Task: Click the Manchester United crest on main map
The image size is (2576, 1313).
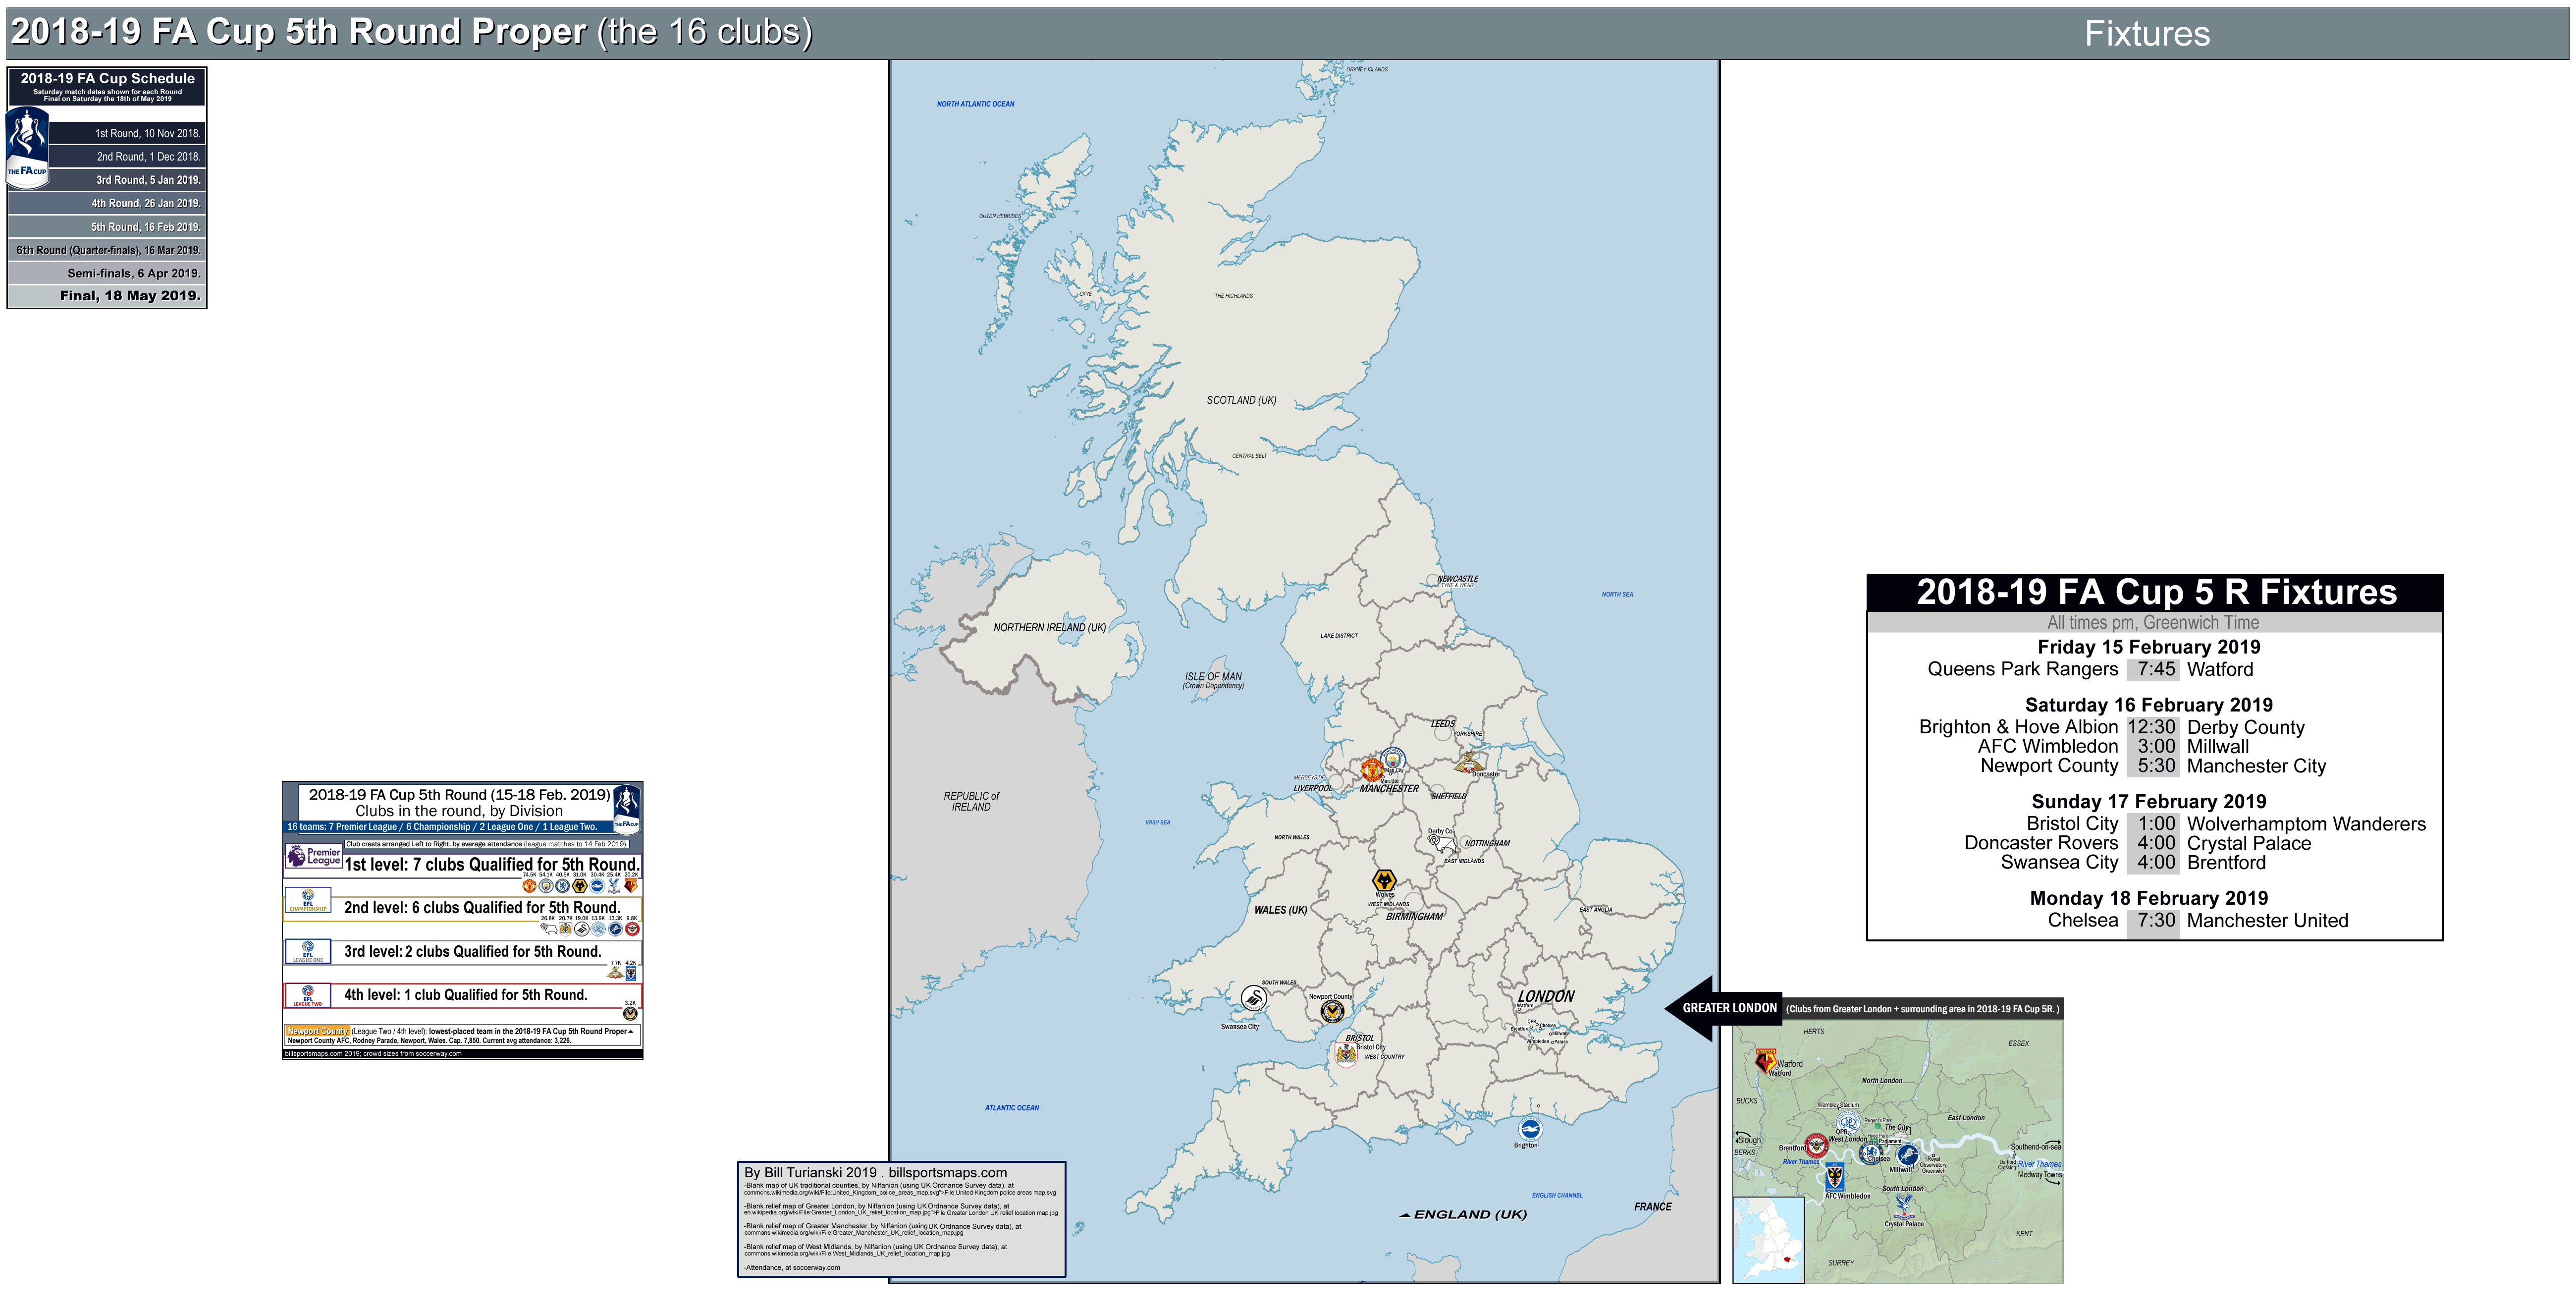Action: click(1372, 769)
